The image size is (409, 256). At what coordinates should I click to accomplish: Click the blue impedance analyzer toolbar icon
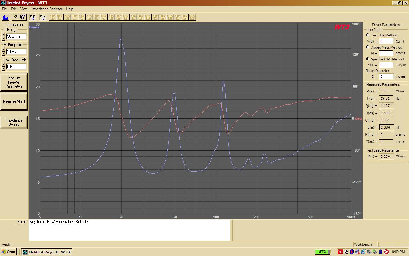(x=5, y=17)
